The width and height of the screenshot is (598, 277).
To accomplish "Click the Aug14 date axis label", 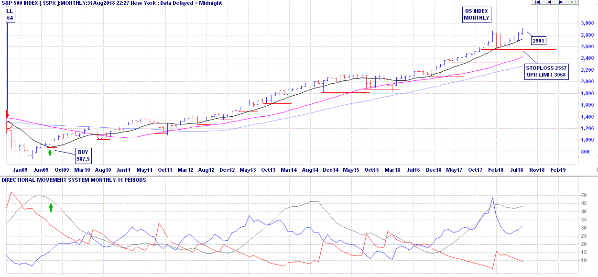I will (x=310, y=170).
